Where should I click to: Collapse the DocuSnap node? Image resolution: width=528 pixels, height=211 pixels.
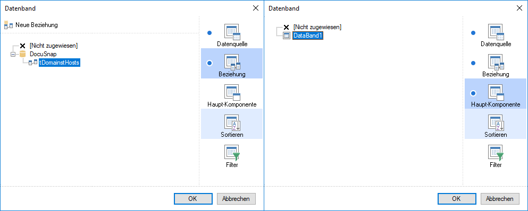13,54
